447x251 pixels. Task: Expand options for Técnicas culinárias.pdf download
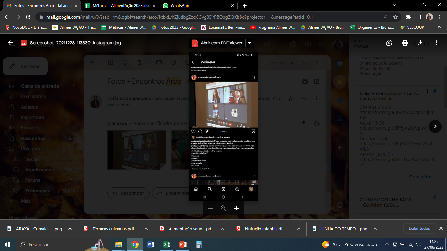146,229
